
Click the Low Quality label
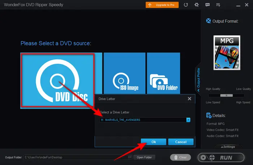coord(243,89)
